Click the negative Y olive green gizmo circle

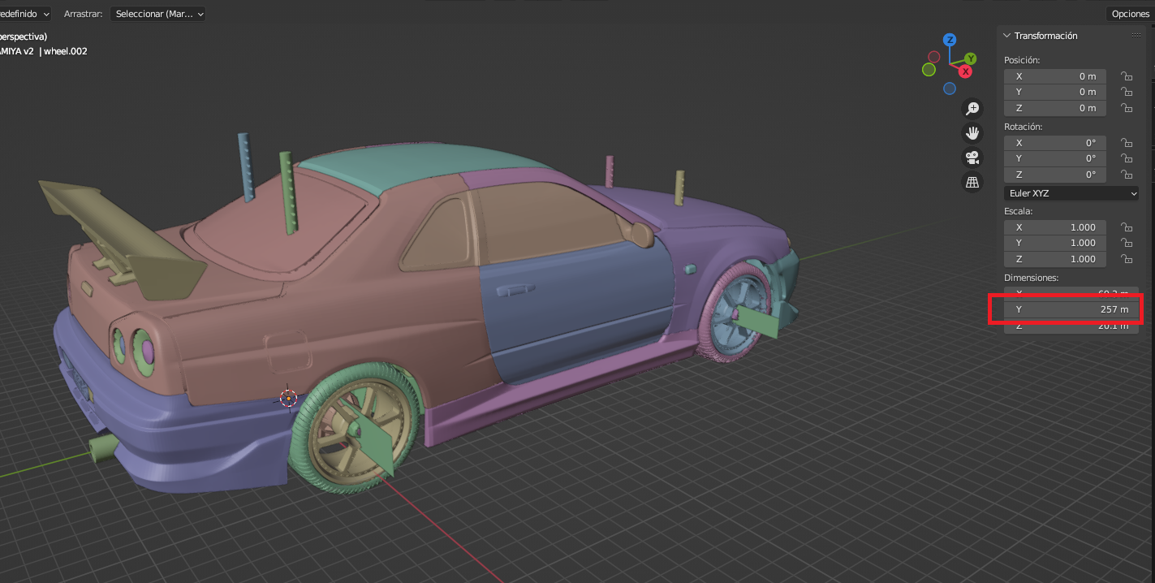(929, 70)
